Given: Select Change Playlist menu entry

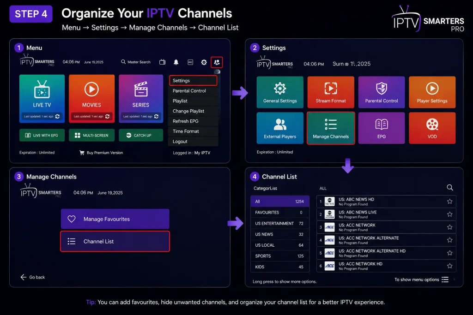Looking at the screenshot, I should click(x=193, y=111).
